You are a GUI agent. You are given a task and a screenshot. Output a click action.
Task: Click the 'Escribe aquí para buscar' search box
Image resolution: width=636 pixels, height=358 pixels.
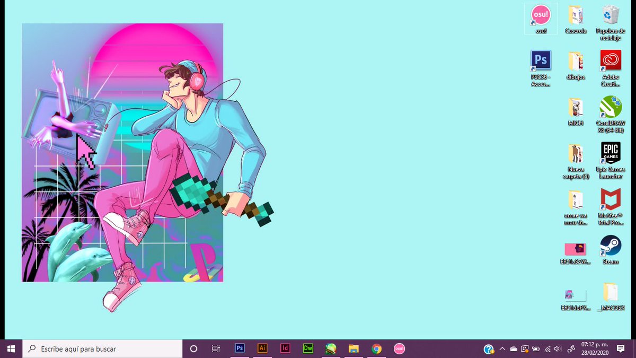102,348
